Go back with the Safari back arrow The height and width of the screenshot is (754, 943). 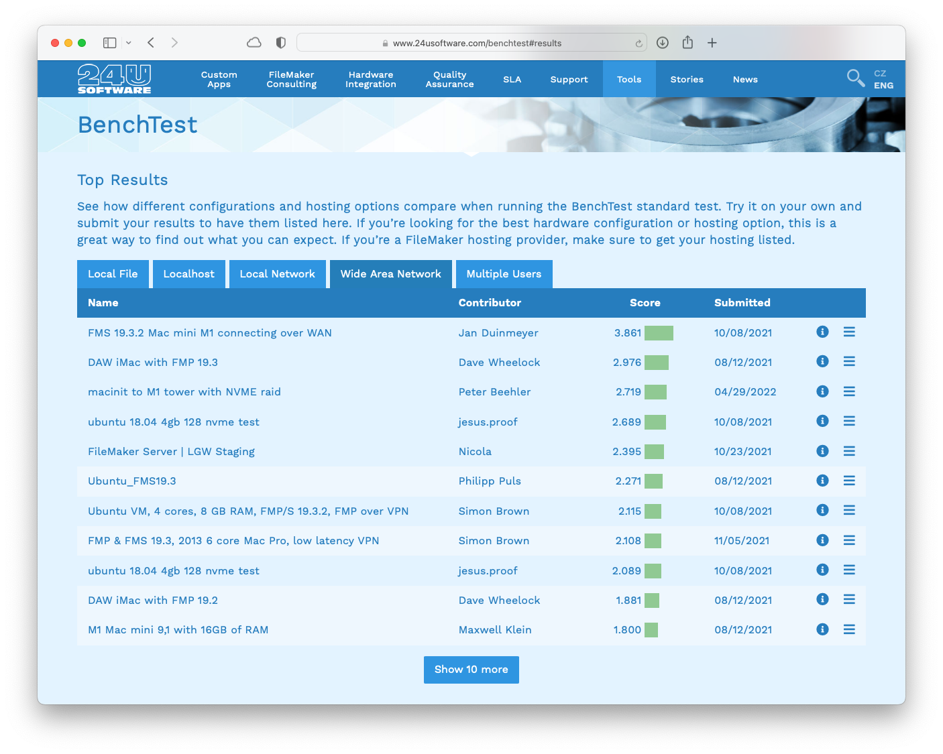coord(151,43)
